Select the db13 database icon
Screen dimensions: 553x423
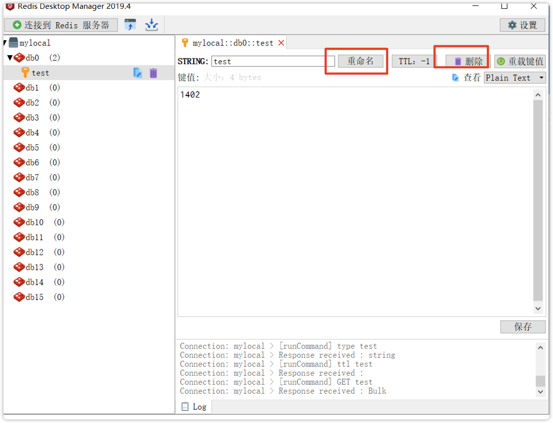tap(19, 267)
